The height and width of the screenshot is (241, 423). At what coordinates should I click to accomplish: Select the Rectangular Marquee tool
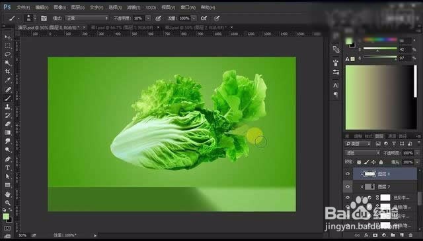click(x=7, y=45)
